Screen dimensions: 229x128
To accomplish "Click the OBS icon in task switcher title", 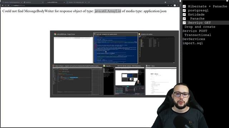I will pyautogui.click(x=116, y=66).
